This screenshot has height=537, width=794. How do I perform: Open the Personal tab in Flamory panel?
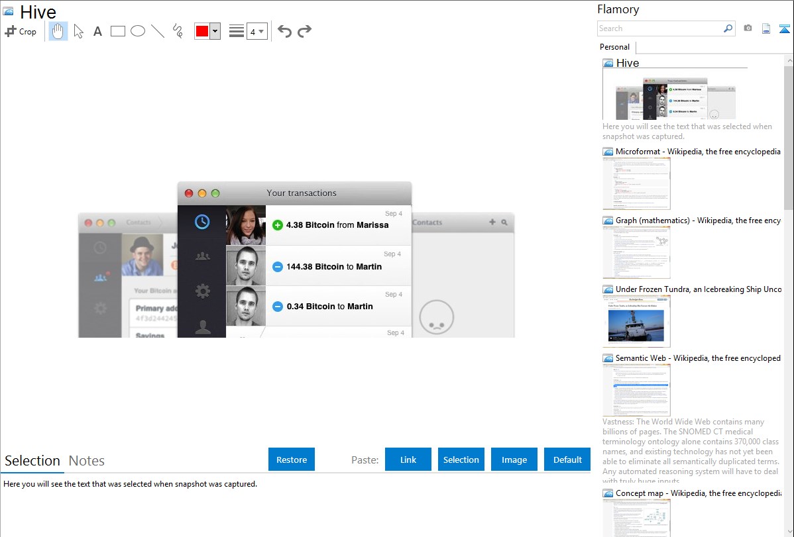pos(614,47)
